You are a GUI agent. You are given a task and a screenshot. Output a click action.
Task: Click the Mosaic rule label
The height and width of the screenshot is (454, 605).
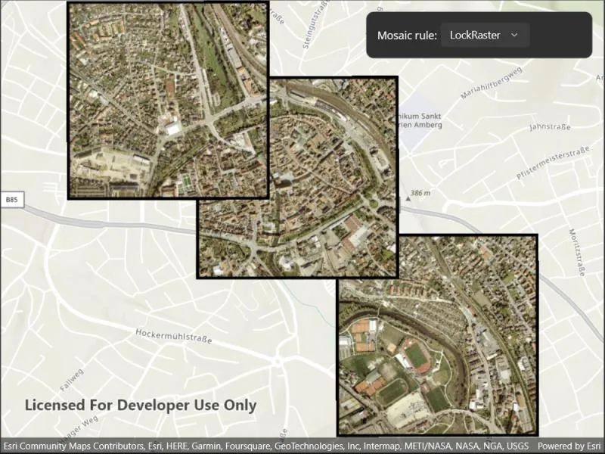407,36
